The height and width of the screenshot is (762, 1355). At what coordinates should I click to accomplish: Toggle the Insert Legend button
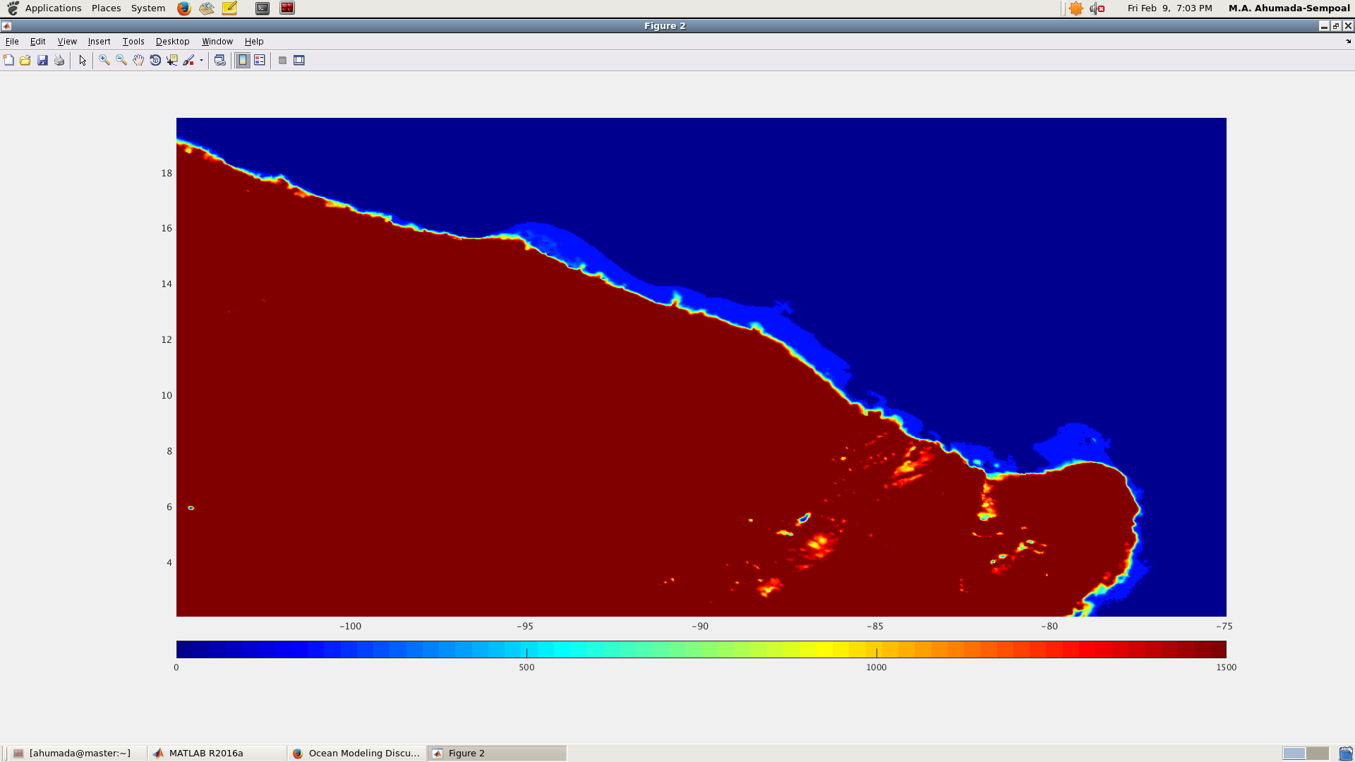tap(260, 61)
